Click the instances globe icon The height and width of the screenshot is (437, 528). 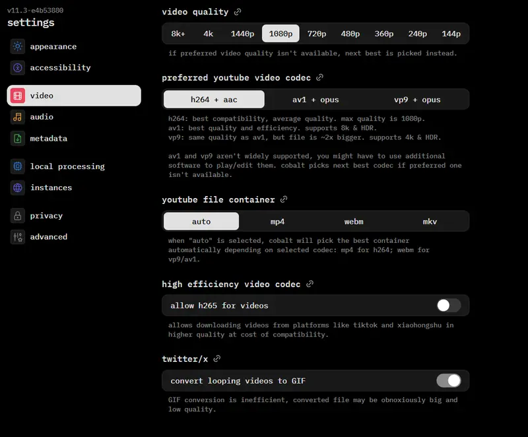(18, 187)
